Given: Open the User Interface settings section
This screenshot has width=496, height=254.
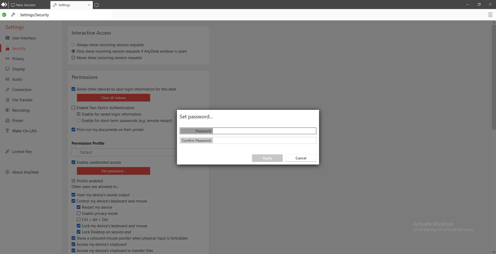Looking at the screenshot, I should (24, 38).
